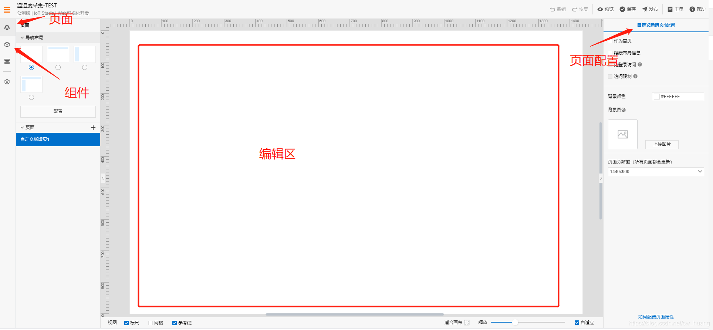Image resolution: width=713 pixels, height=330 pixels.
Task: Select the first navigation layout radio
Action: (x=31, y=67)
